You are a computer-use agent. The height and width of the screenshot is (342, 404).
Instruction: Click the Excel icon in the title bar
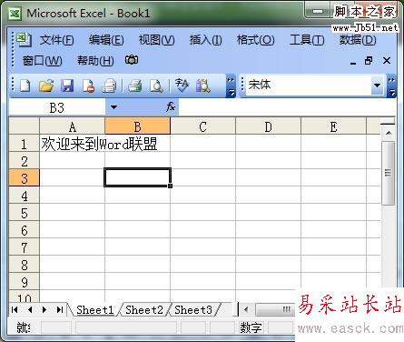[15, 14]
